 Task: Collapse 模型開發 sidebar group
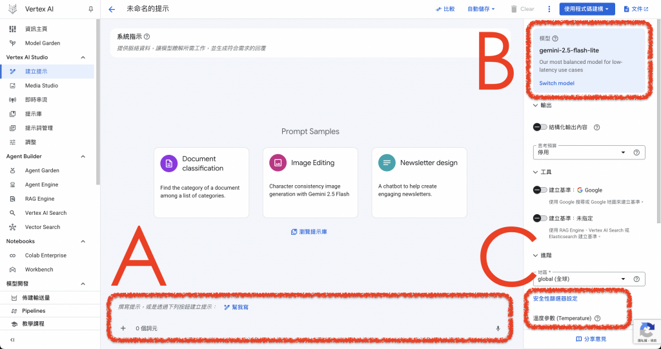[x=83, y=284]
